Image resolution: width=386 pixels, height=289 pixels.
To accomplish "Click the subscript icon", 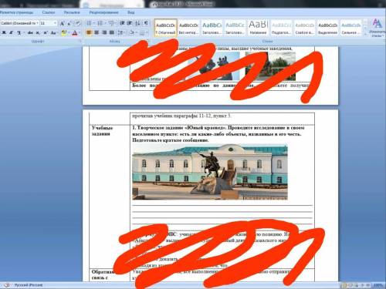I will [x=38, y=32].
